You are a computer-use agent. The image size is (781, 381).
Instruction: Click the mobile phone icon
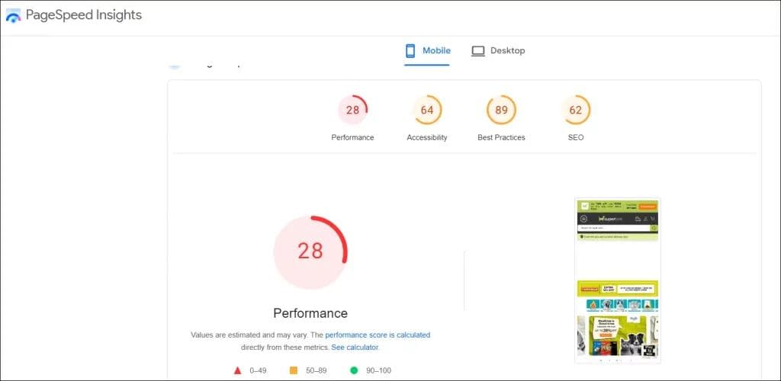(x=410, y=51)
